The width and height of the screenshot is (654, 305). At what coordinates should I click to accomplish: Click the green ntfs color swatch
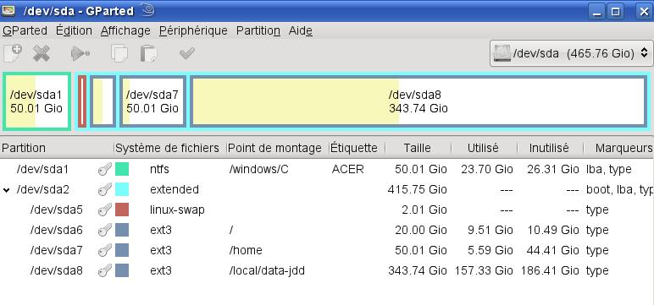tap(122, 169)
